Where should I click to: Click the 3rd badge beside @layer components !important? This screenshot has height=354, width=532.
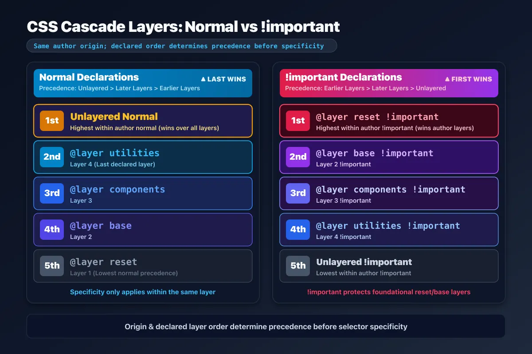tap(298, 193)
